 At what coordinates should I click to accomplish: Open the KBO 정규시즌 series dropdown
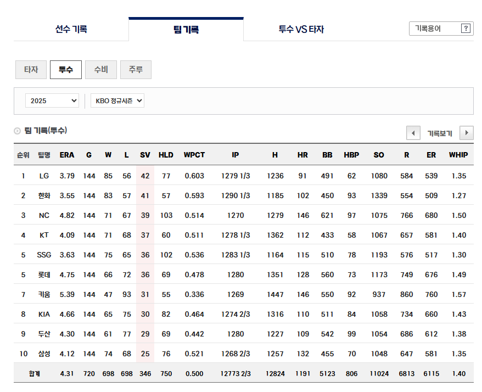[117, 101]
